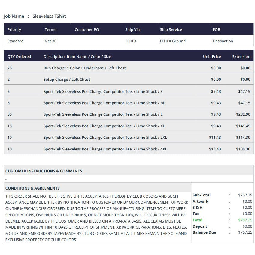Image resolution: width=255 pixels, height=255 pixels.
Task: Select the Customer PO column header
Action: coord(87,30)
